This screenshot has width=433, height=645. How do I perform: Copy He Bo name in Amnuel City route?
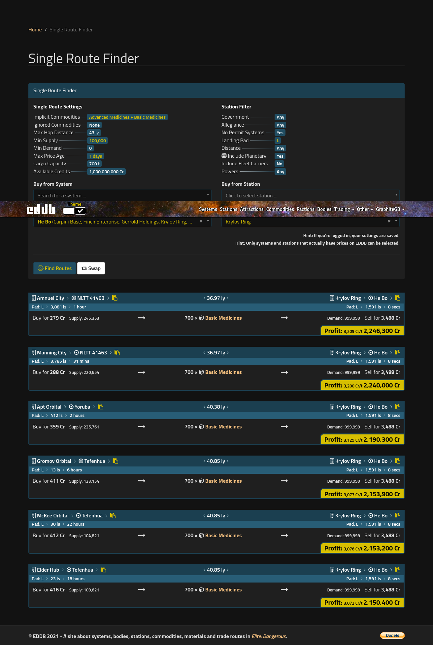pyautogui.click(x=398, y=298)
